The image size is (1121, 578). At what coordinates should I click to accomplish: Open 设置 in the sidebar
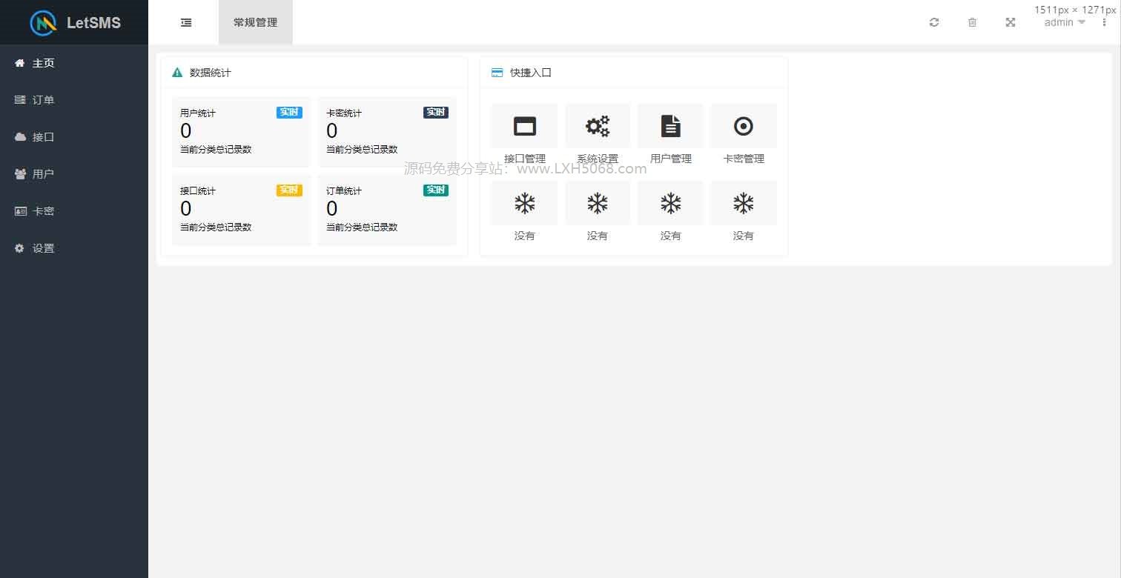(x=43, y=248)
